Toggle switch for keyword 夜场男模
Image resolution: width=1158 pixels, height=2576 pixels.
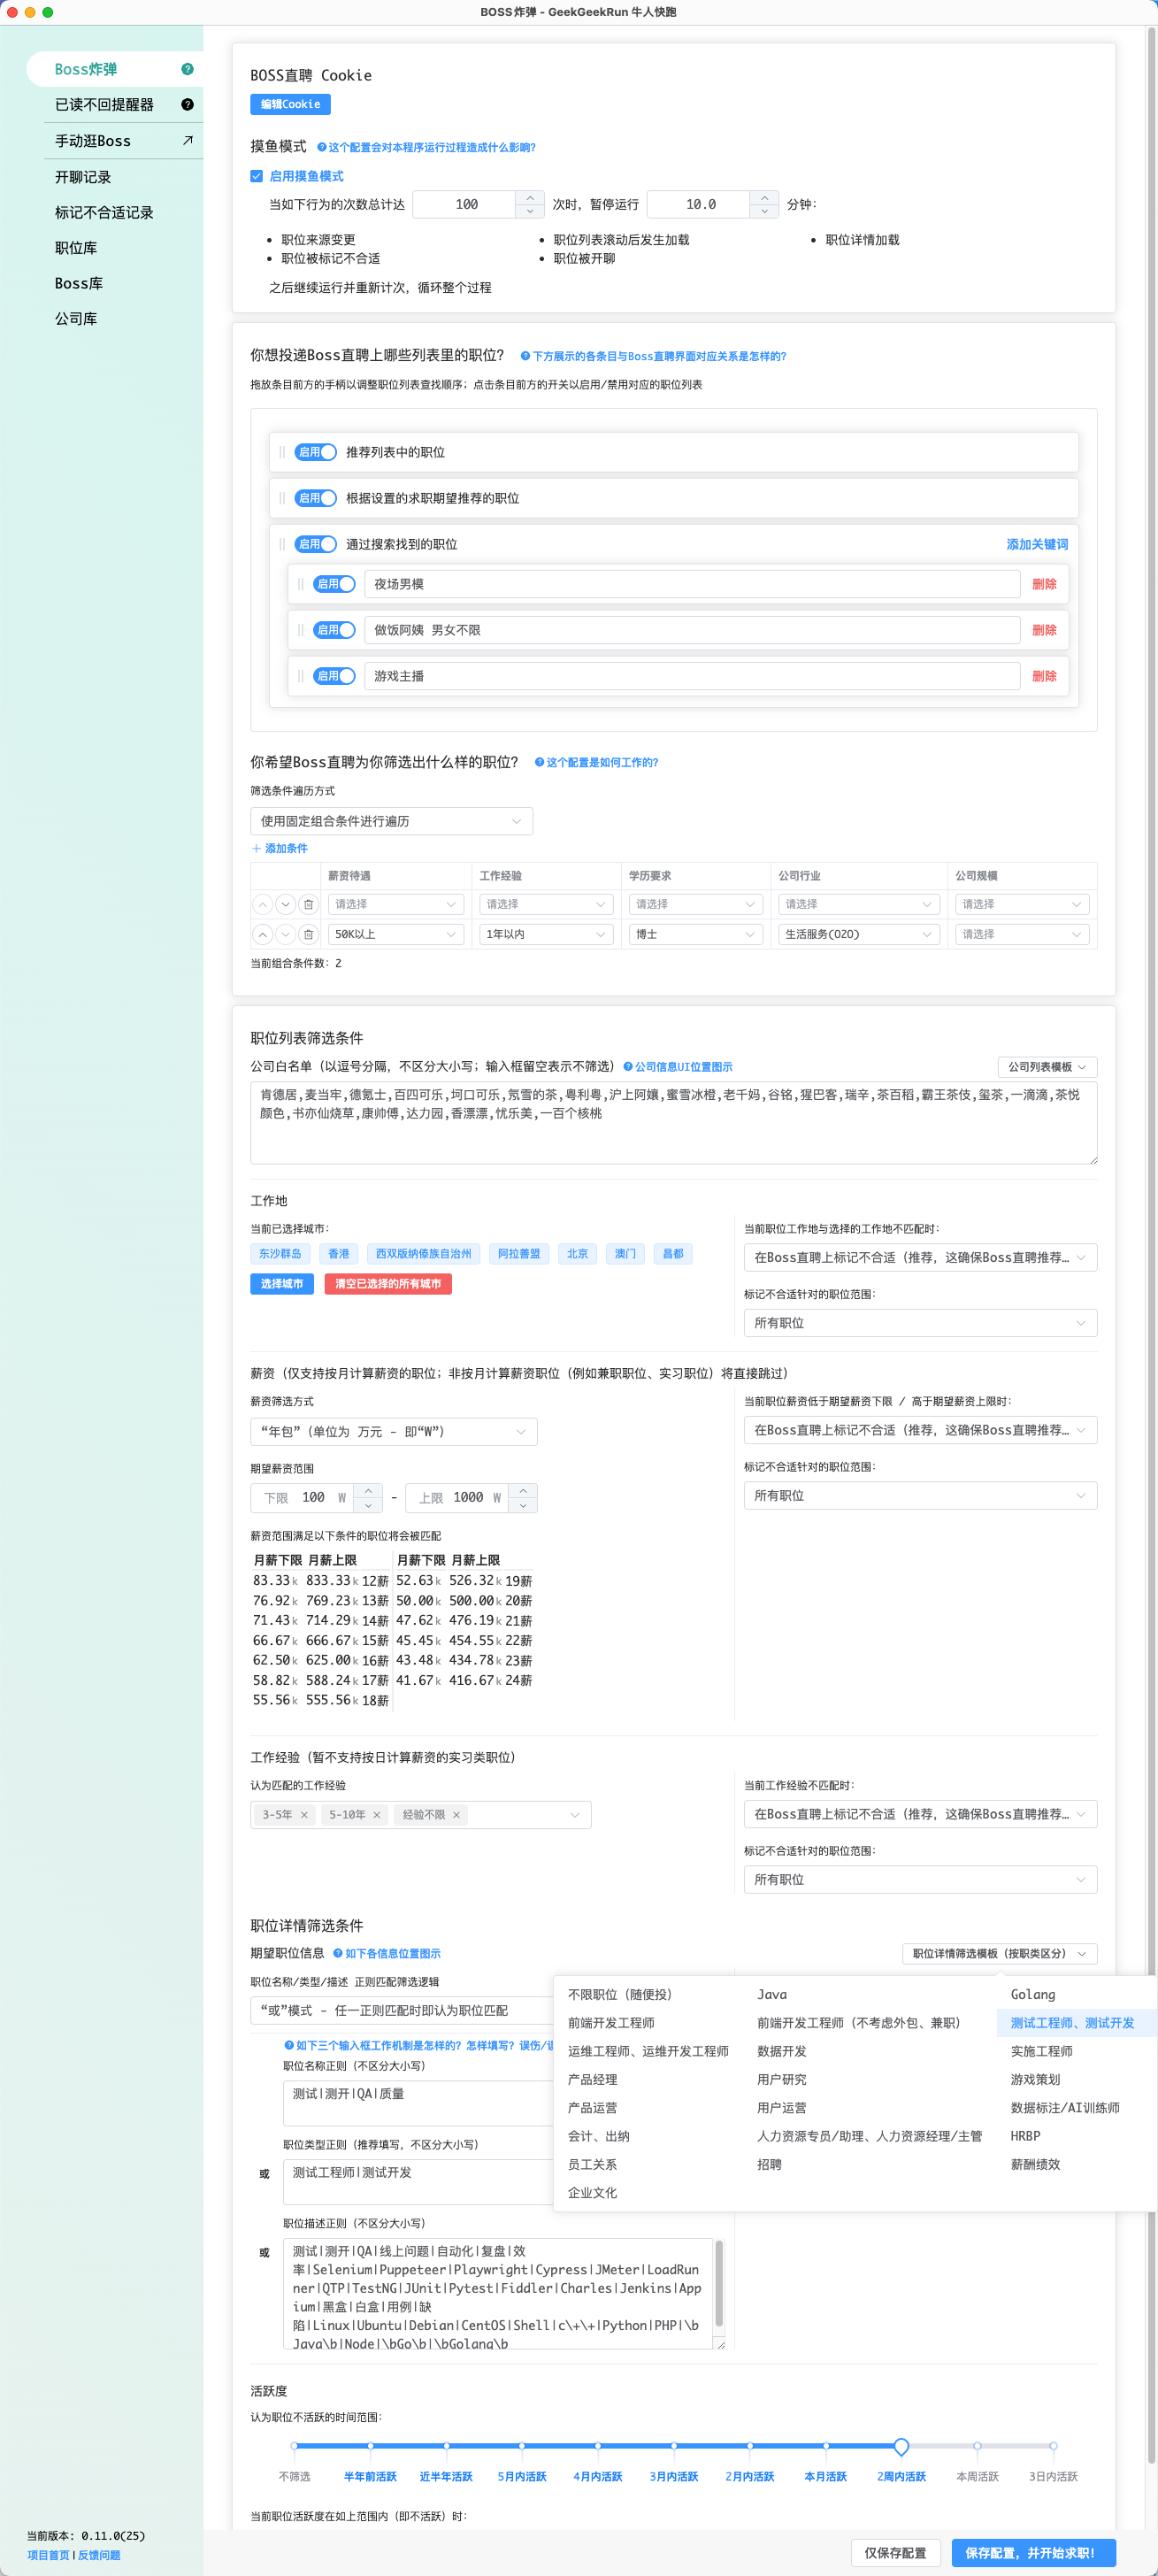[334, 584]
